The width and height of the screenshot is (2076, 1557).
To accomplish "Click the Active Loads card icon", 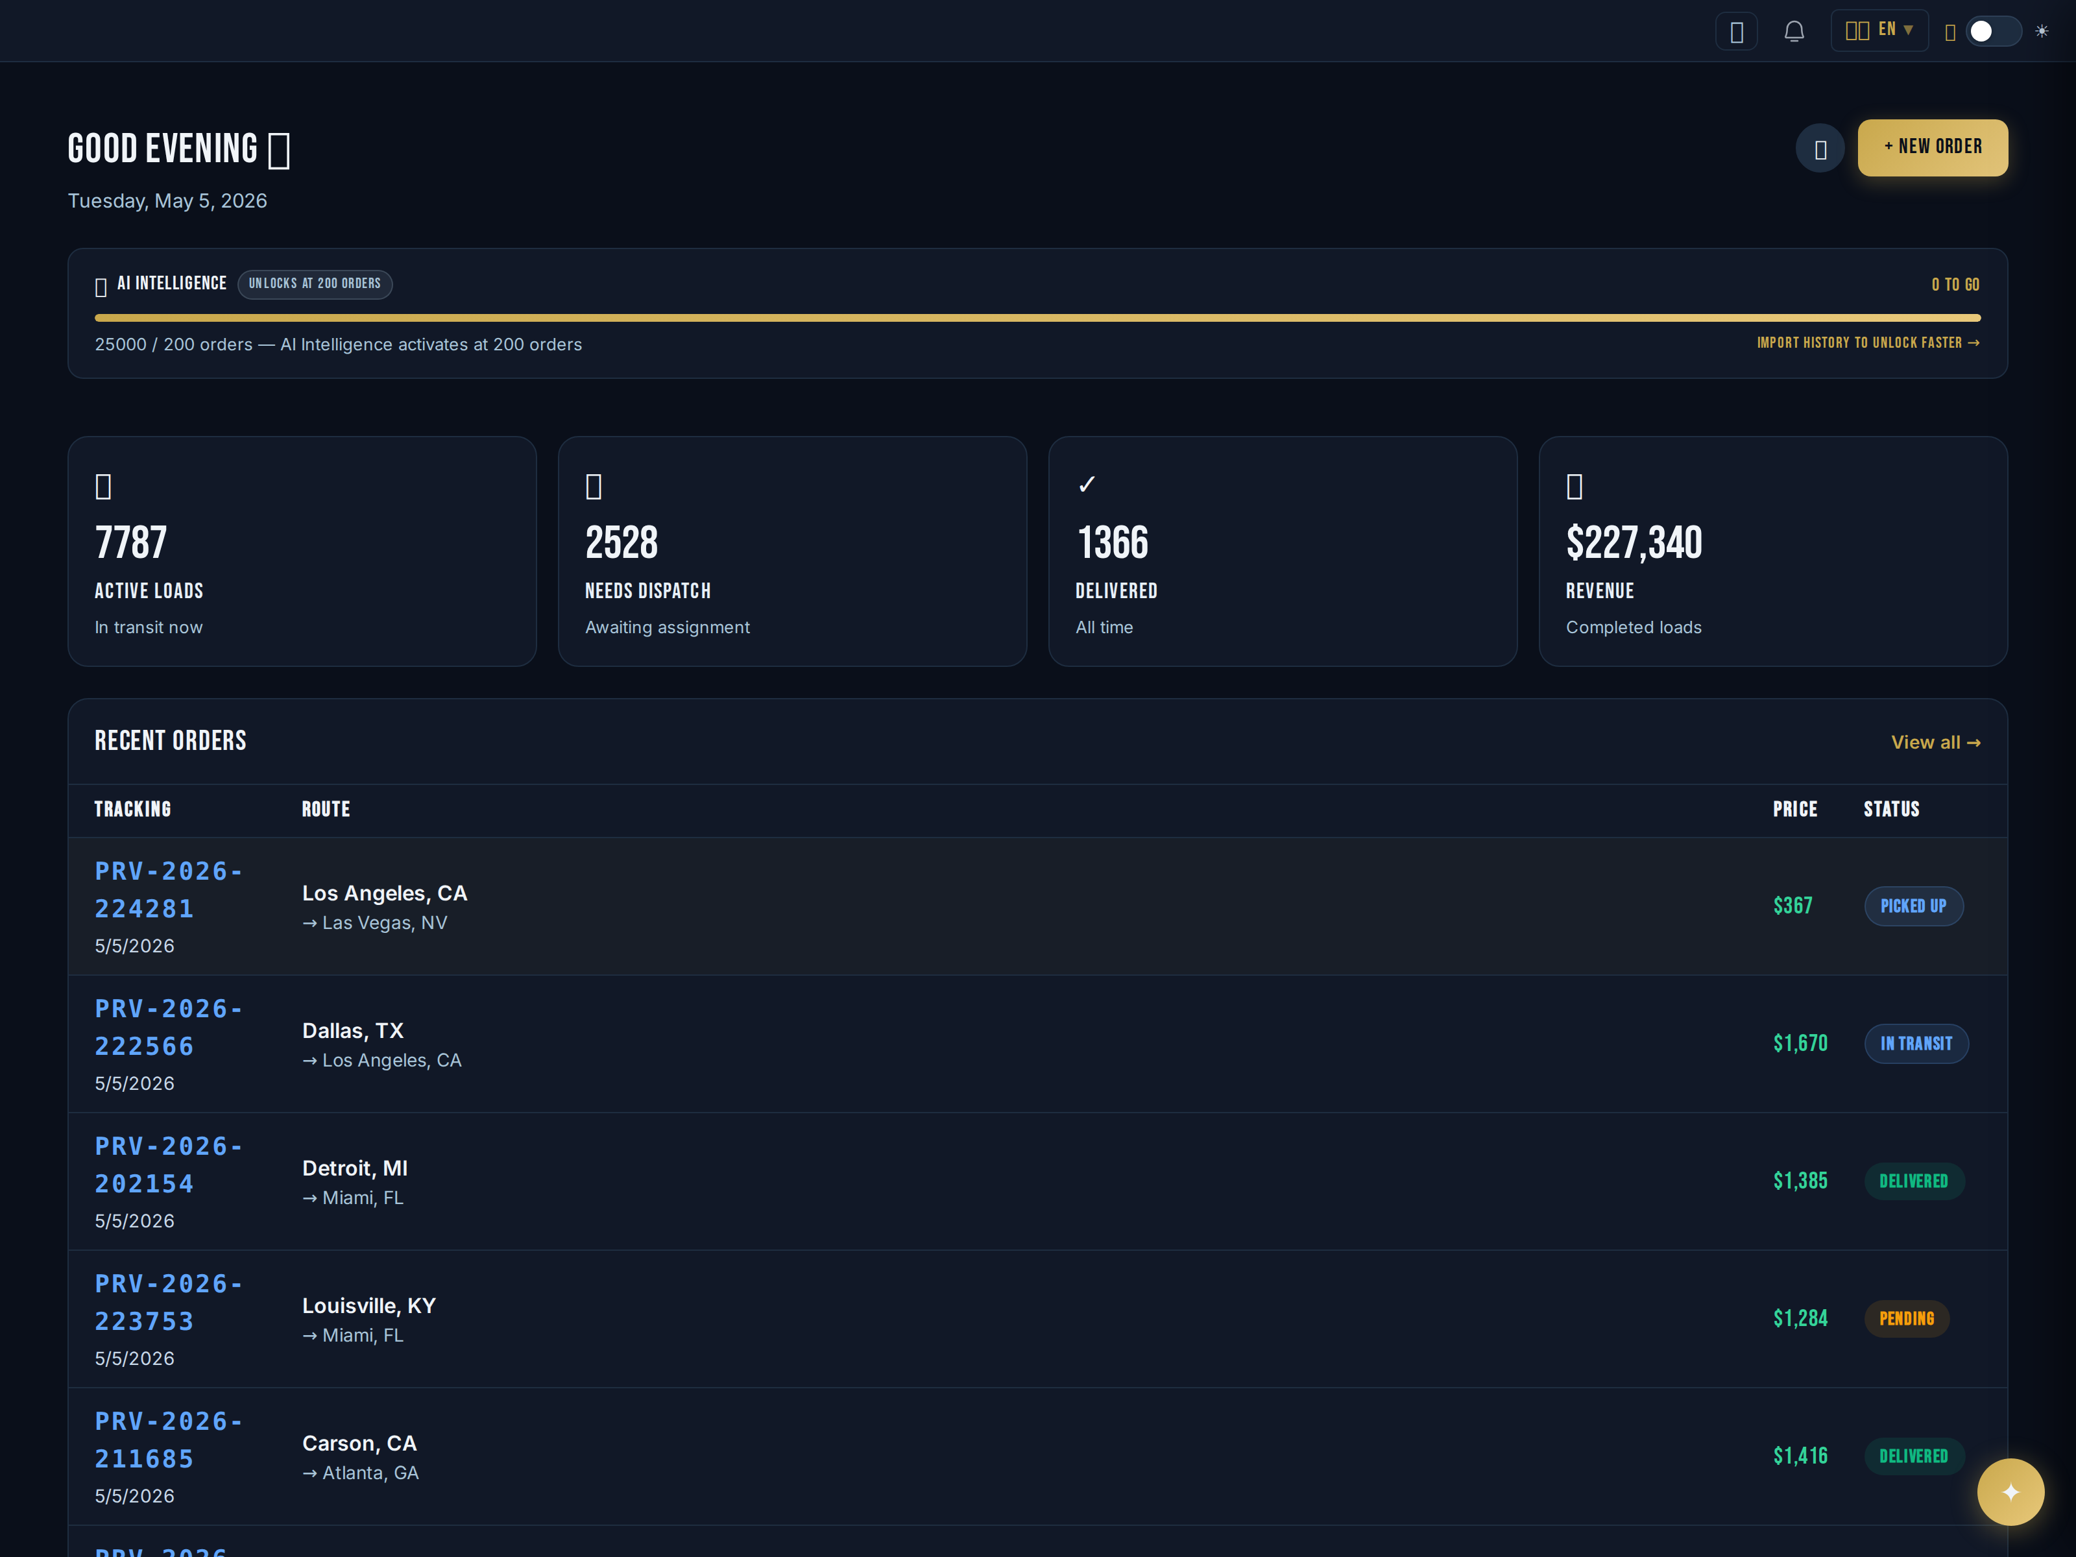I will [103, 486].
